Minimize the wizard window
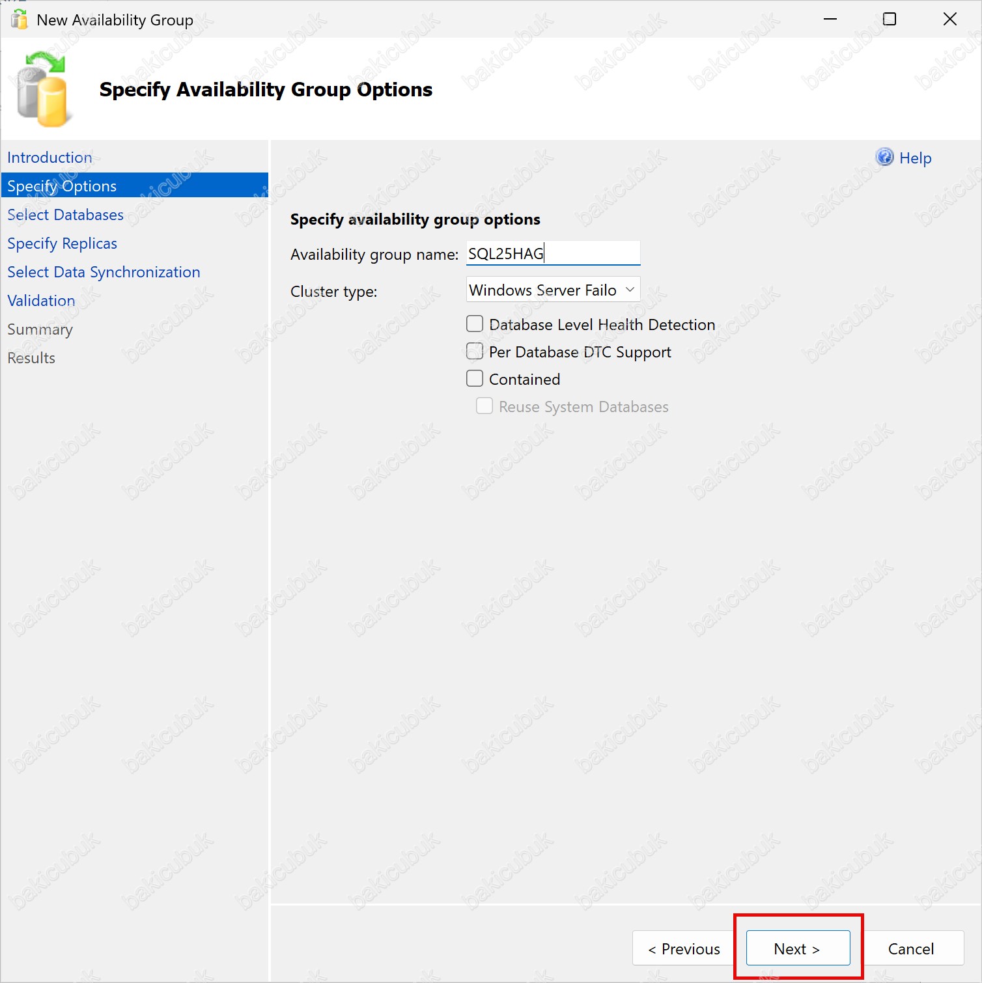982x983 pixels. (x=830, y=20)
